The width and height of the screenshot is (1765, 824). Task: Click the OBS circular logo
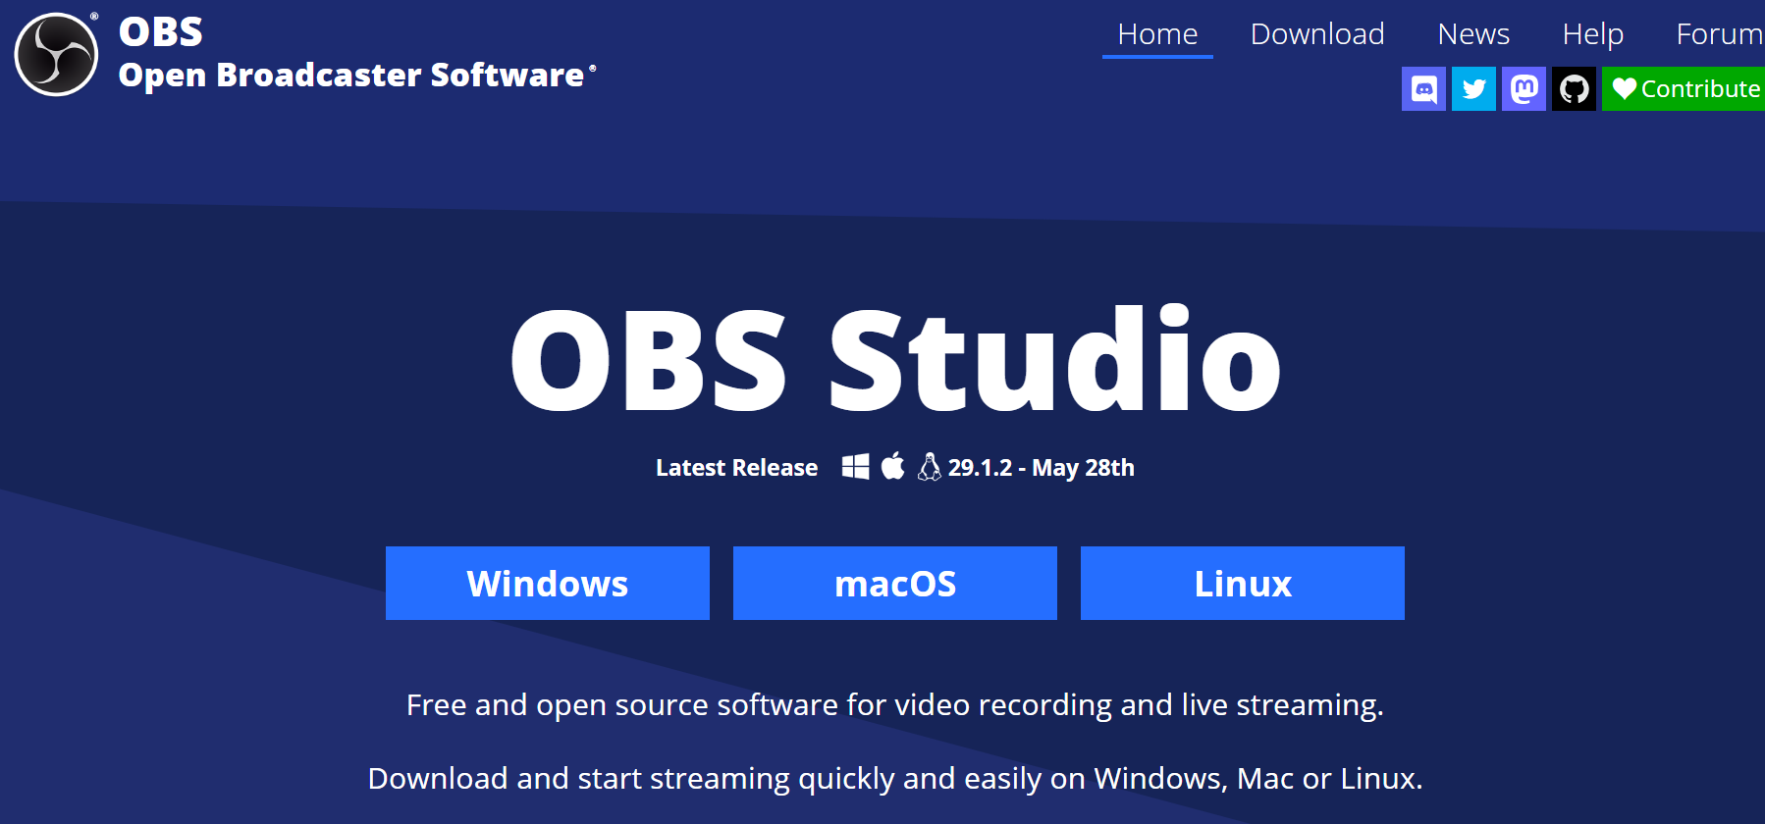coord(56,54)
